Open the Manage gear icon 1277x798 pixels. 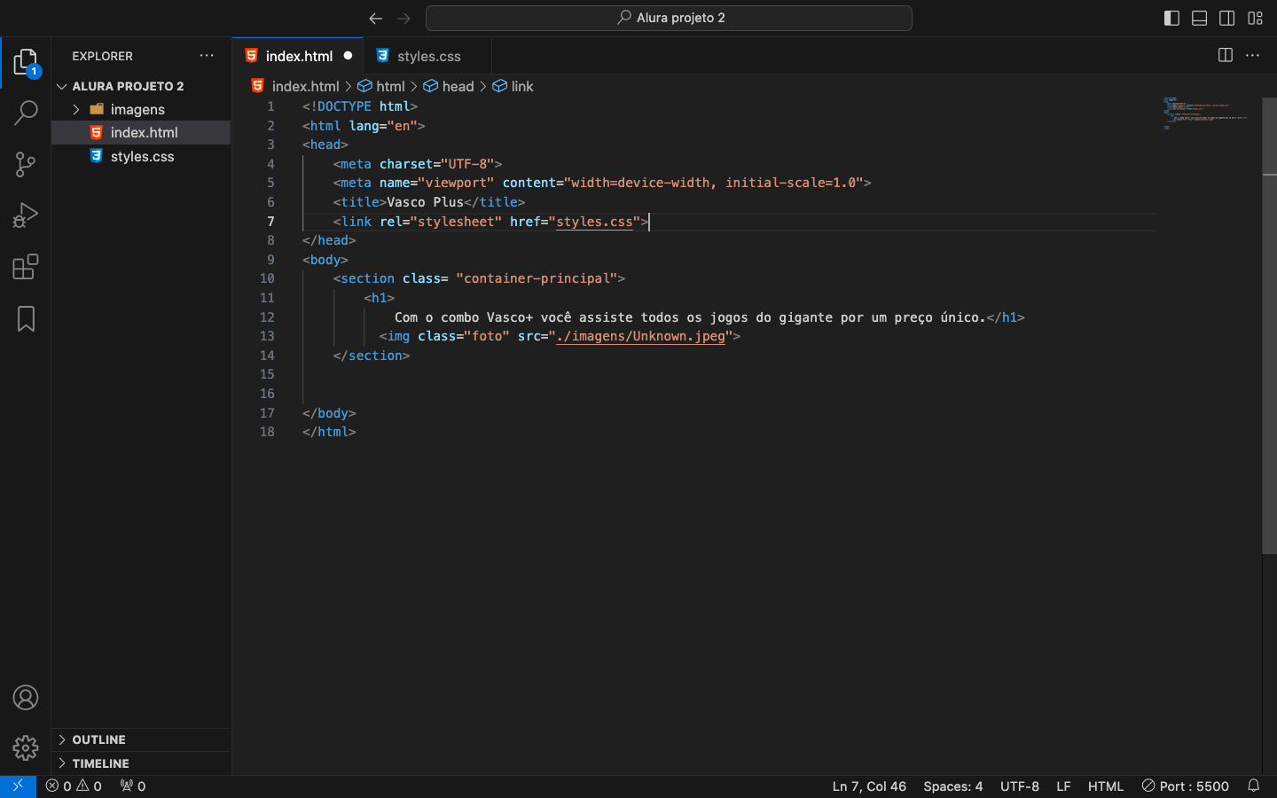[26, 748]
